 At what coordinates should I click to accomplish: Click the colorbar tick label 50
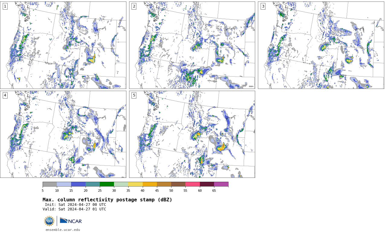pos(171,190)
